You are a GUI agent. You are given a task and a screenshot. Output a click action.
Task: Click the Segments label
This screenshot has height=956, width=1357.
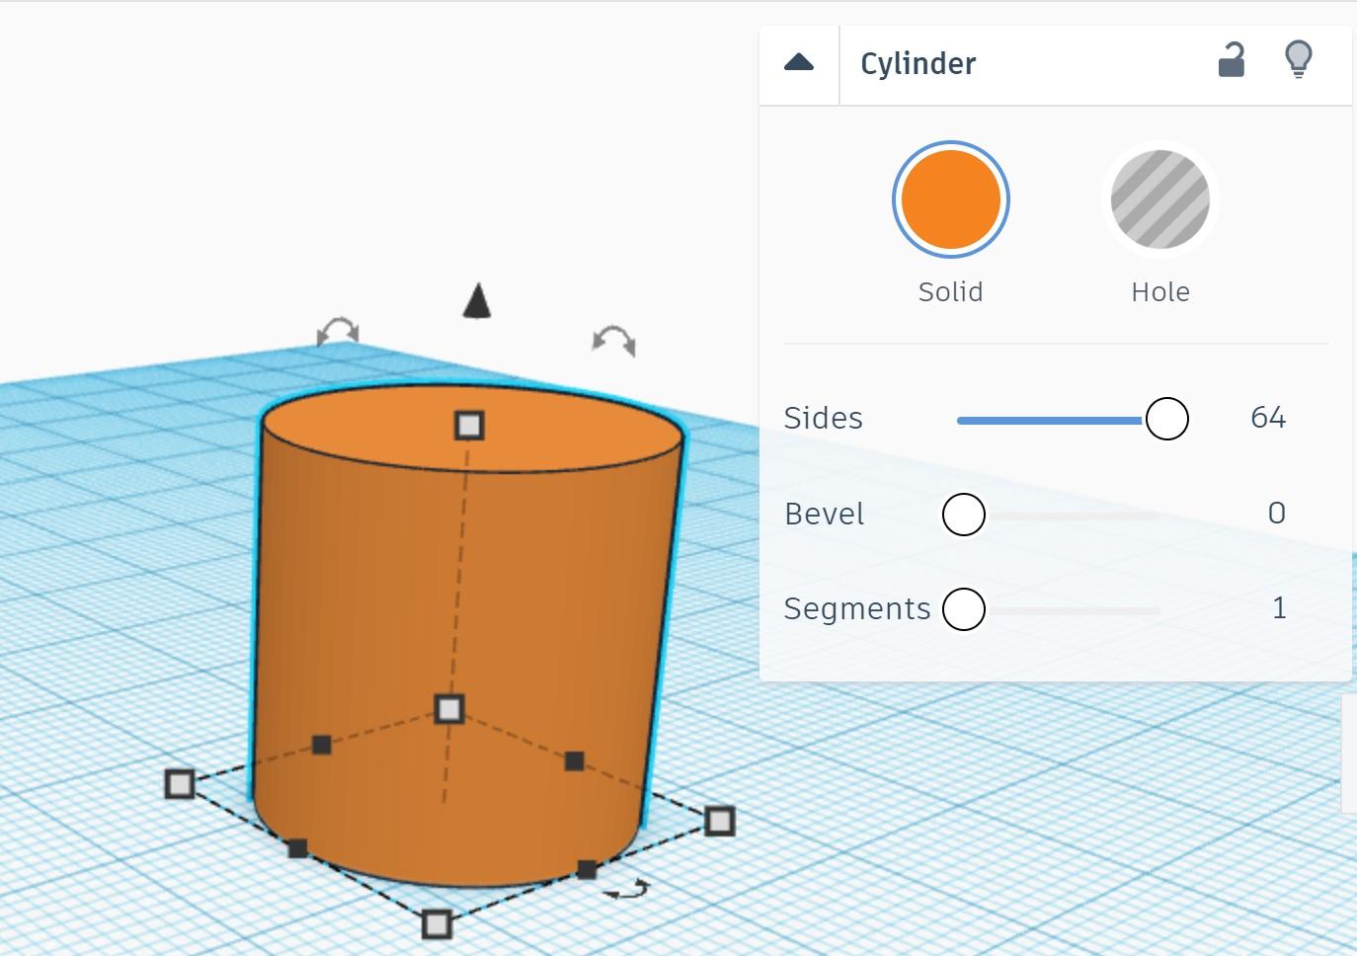pos(857,609)
